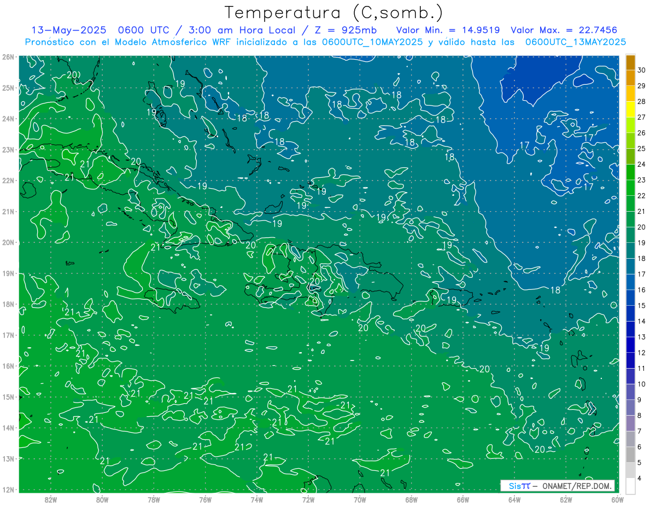Click the brown legend swatch between 29 and 30
The height and width of the screenshot is (507, 656).
(631, 78)
